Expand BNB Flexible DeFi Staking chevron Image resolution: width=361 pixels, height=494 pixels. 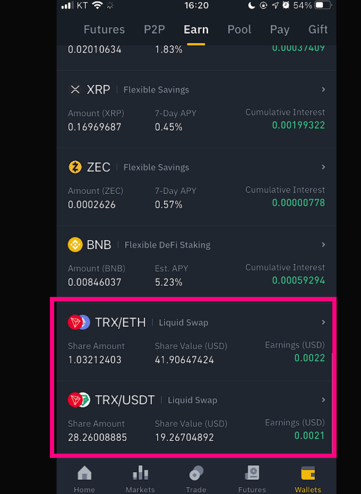(x=323, y=244)
